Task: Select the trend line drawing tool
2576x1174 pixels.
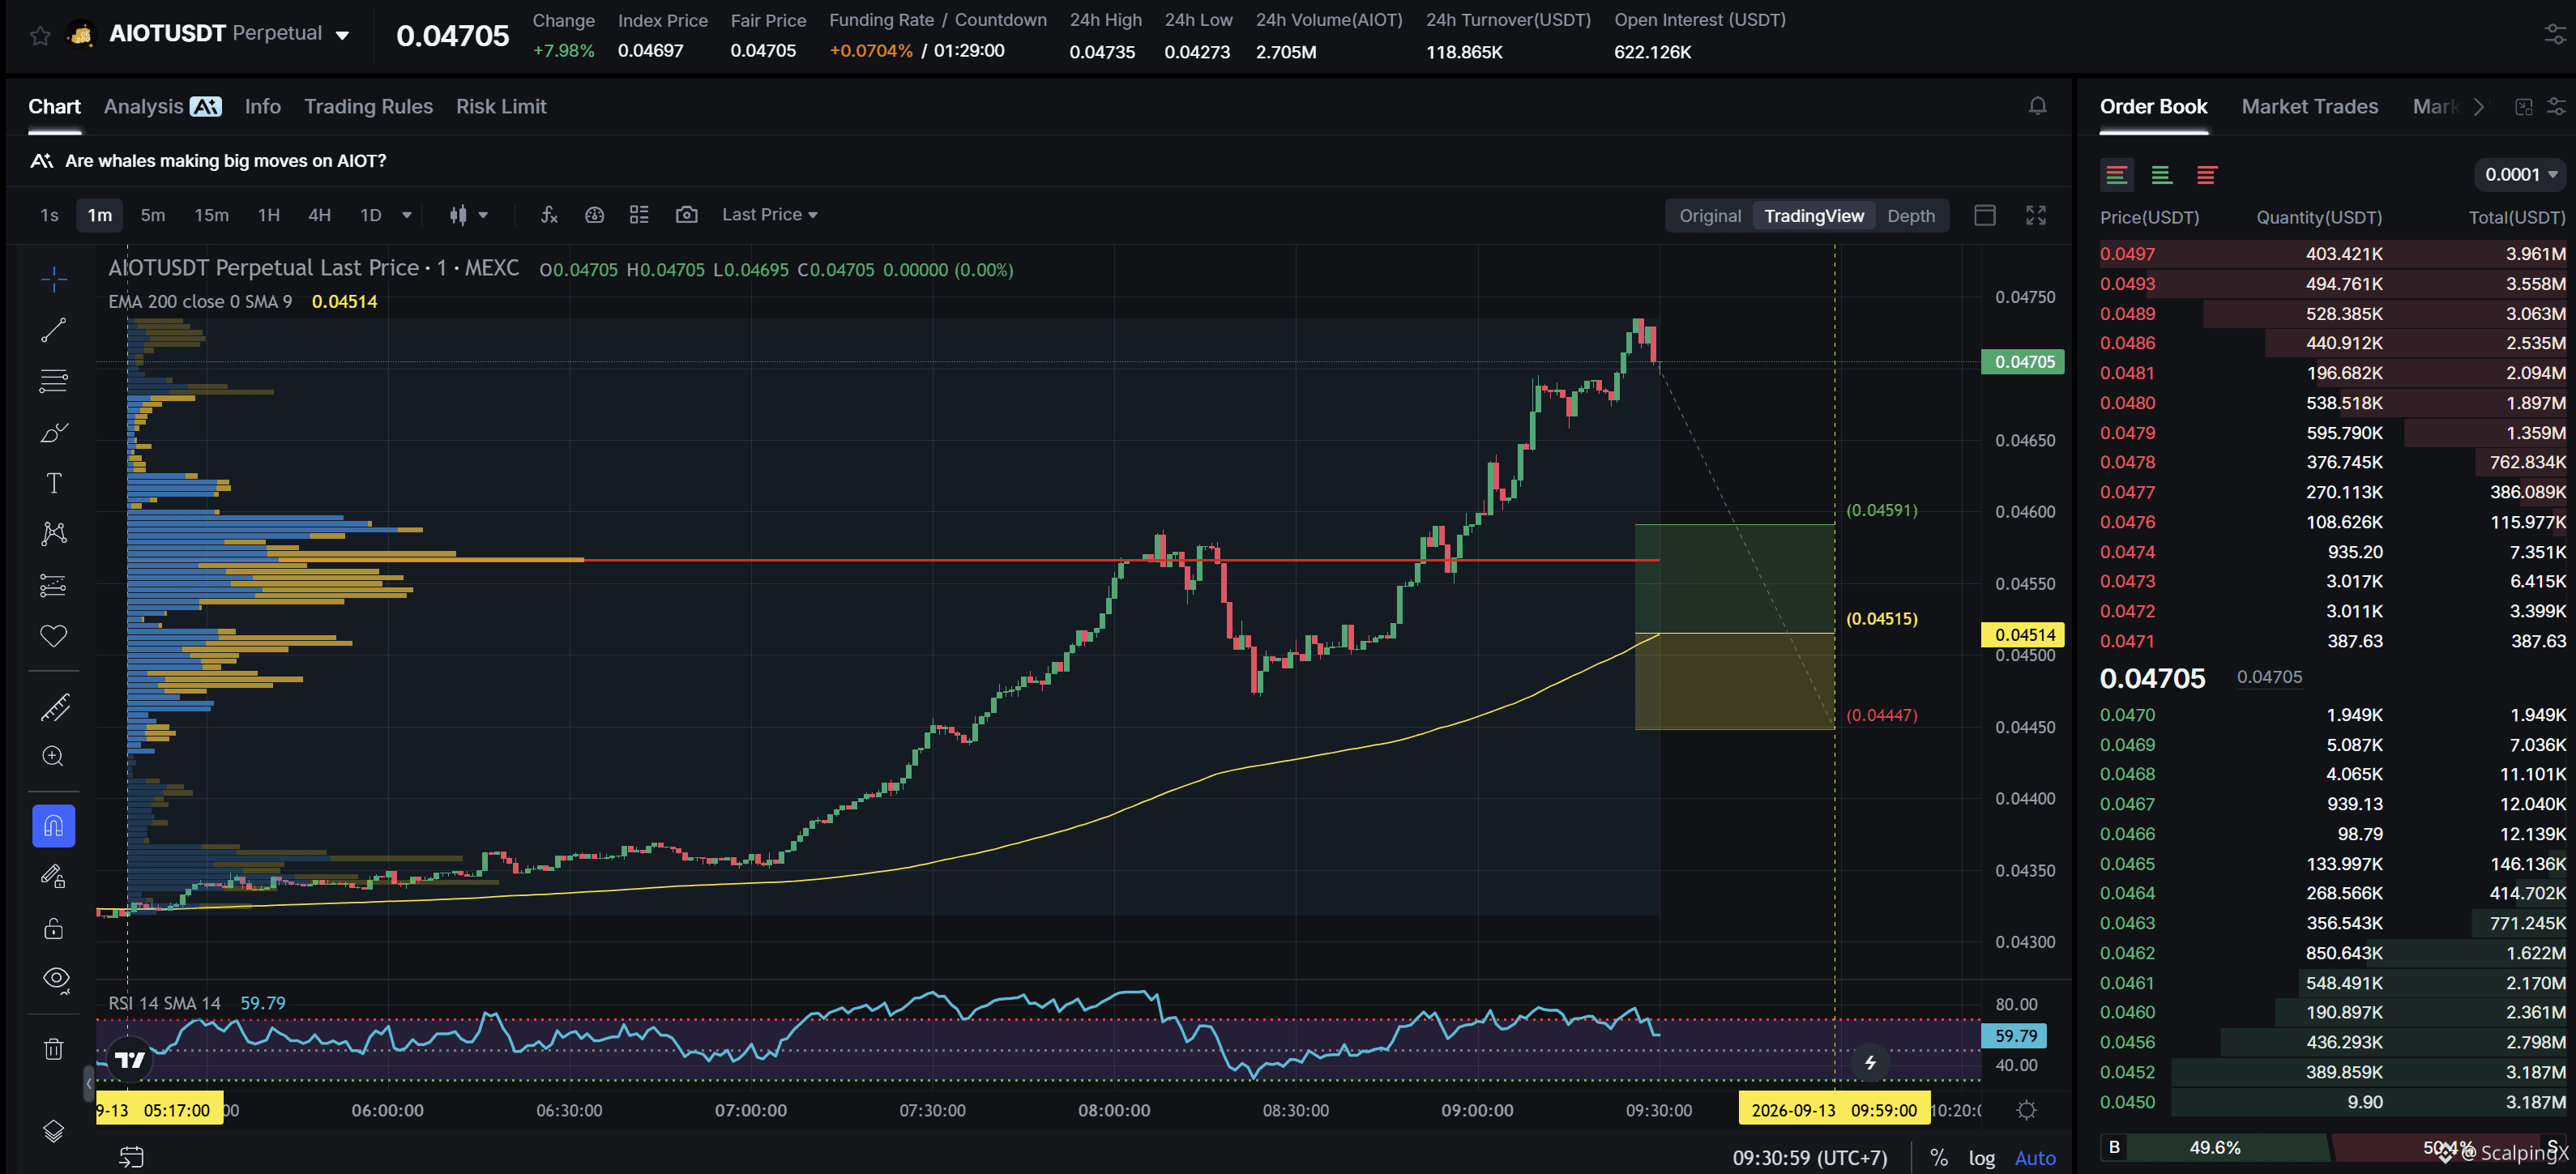Action: point(54,329)
